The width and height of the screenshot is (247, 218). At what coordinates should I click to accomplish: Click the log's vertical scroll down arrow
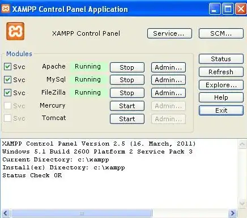click(x=242, y=203)
